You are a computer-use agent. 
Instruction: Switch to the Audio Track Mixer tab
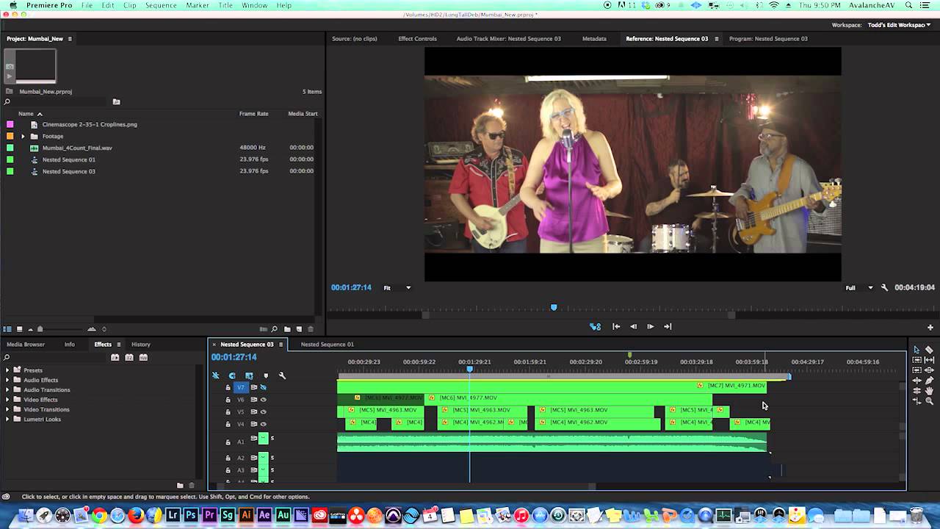(508, 39)
